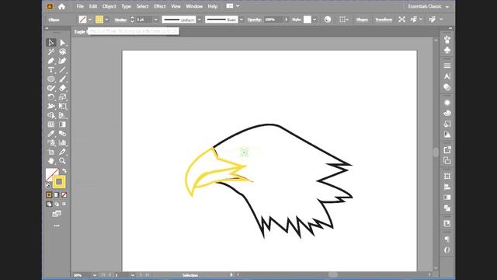
Task: Open the Stroke panel icon
Action: (447, 65)
